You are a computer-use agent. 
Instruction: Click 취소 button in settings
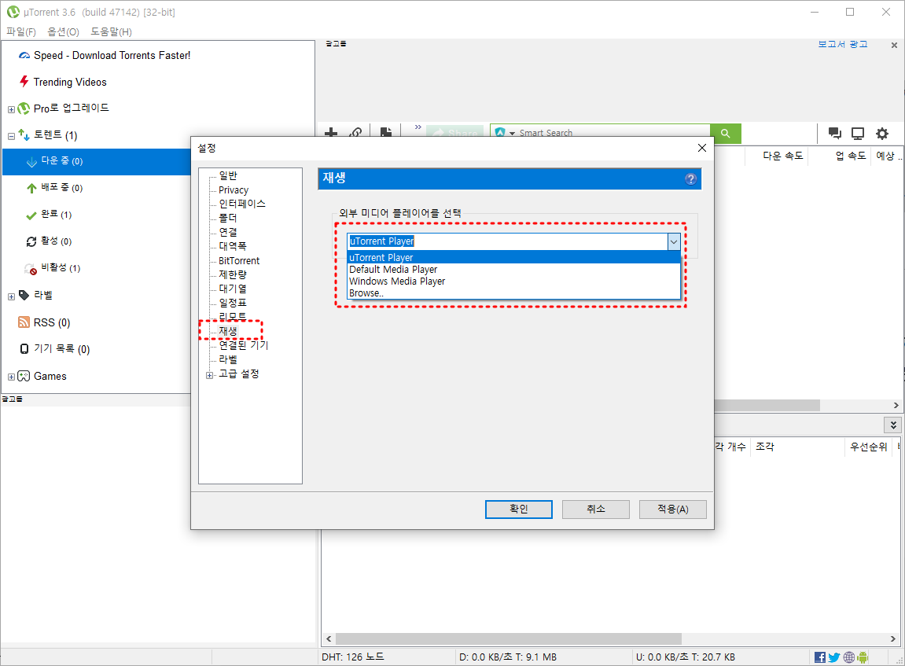tap(596, 509)
